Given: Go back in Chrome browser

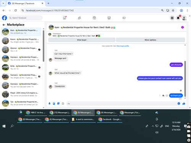Looking at the screenshot, I should tap(4, 10).
